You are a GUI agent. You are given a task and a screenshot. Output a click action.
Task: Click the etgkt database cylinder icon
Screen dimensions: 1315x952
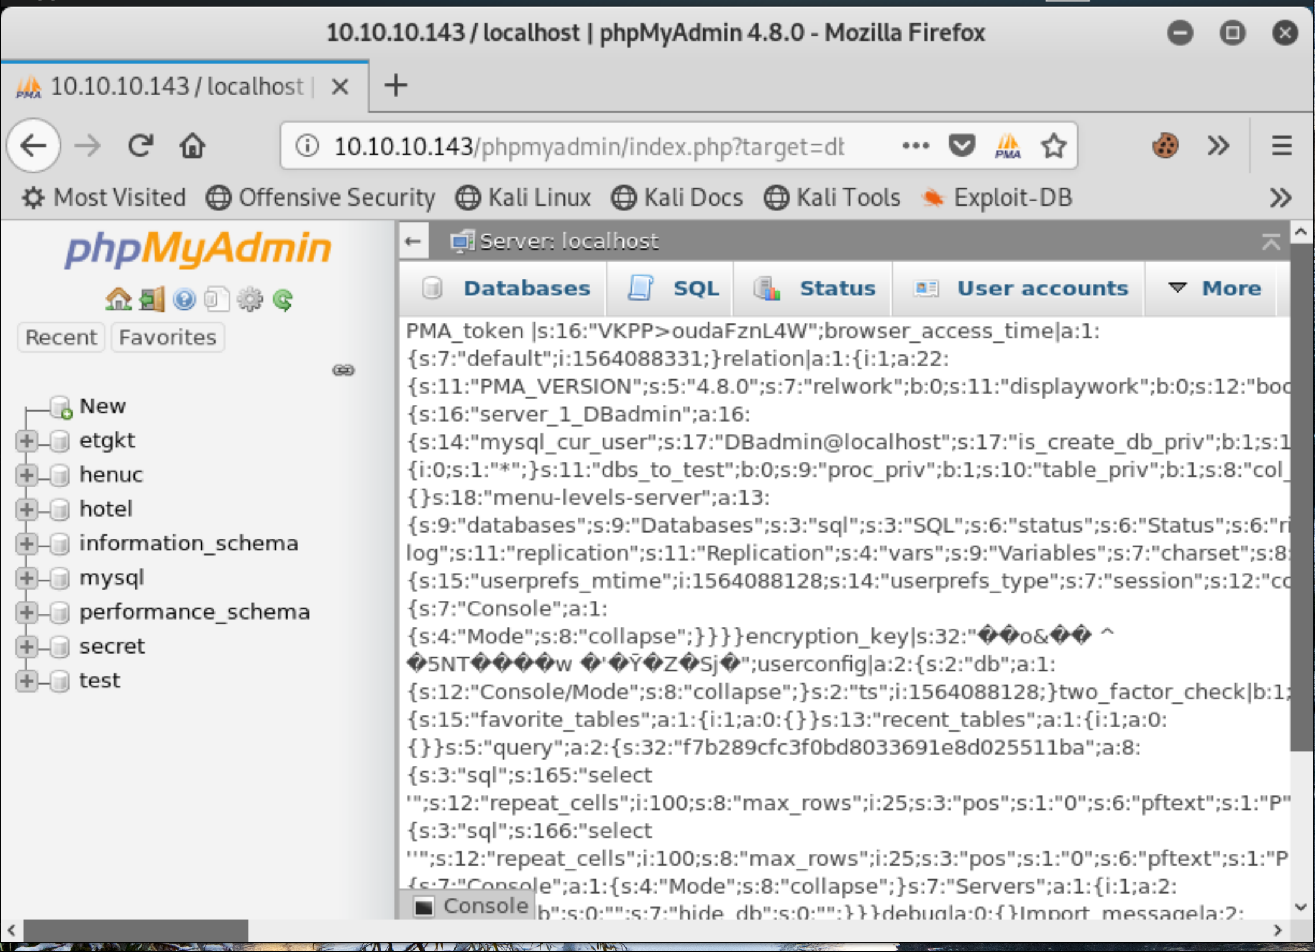[x=59, y=441]
